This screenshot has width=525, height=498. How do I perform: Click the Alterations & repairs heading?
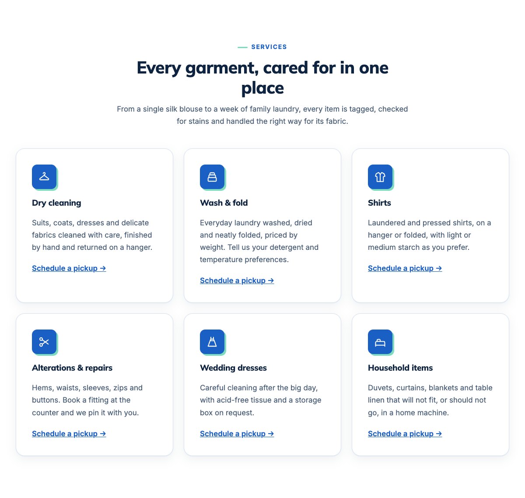pyautogui.click(x=72, y=368)
